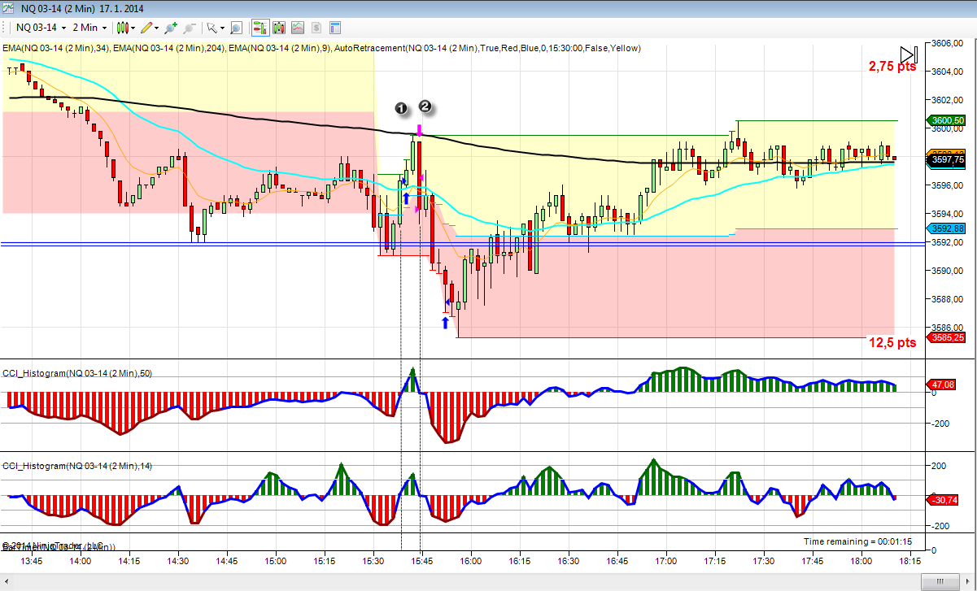
Task: Click the skip-to-latest-bar arrow icon
Action: click(x=910, y=55)
